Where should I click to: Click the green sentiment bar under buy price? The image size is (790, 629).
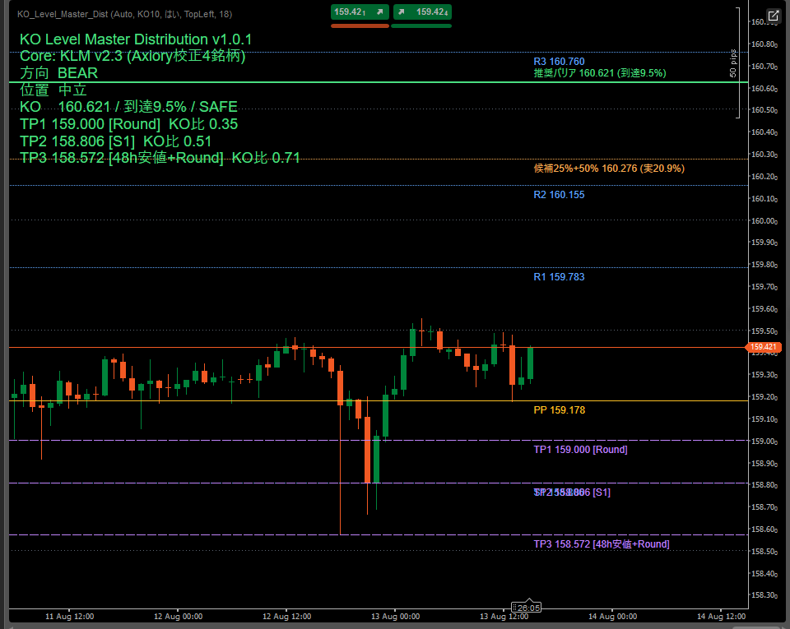421,25
